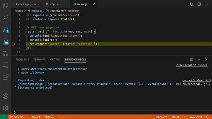212x119 pixels.
Task: Open the Output panel tab
Action: 55,59
